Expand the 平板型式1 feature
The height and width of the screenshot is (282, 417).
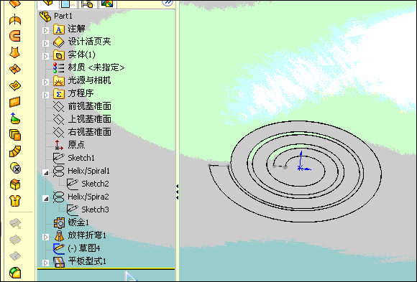[46, 263]
